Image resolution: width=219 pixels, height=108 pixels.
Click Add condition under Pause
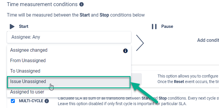pyautogui.click(x=208, y=40)
